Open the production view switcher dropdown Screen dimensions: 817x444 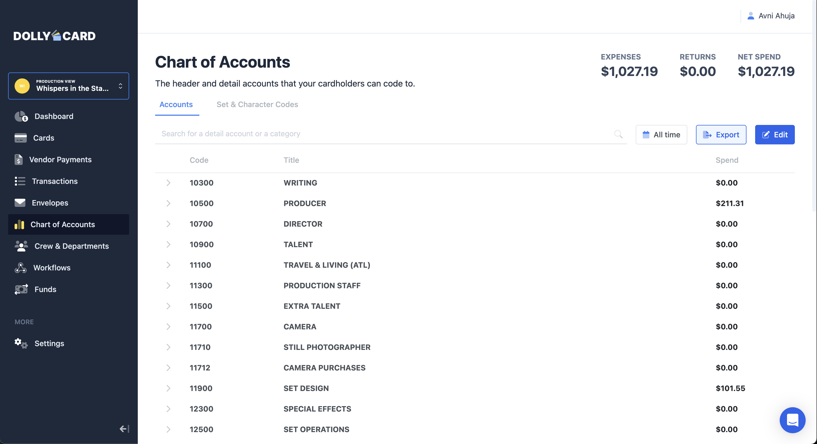tap(69, 86)
